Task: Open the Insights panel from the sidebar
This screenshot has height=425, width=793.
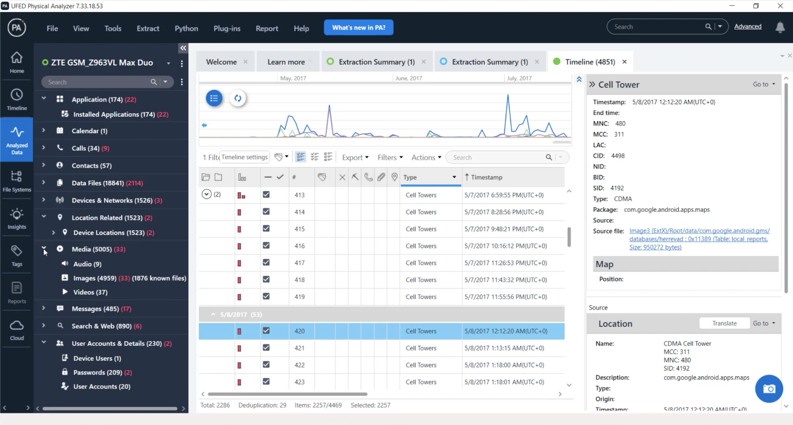Action: [16, 218]
